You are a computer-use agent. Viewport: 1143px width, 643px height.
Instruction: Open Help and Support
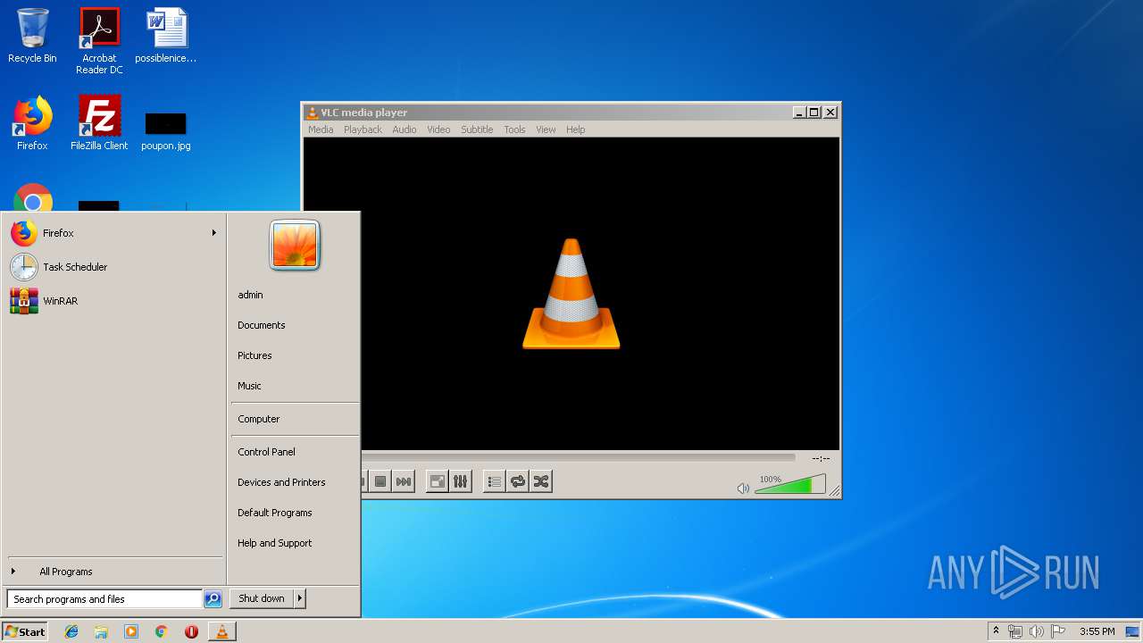(x=275, y=543)
